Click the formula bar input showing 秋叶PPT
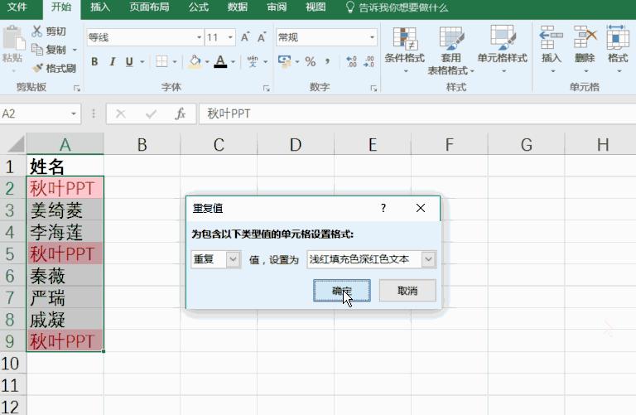This screenshot has width=636, height=415. click(x=417, y=113)
